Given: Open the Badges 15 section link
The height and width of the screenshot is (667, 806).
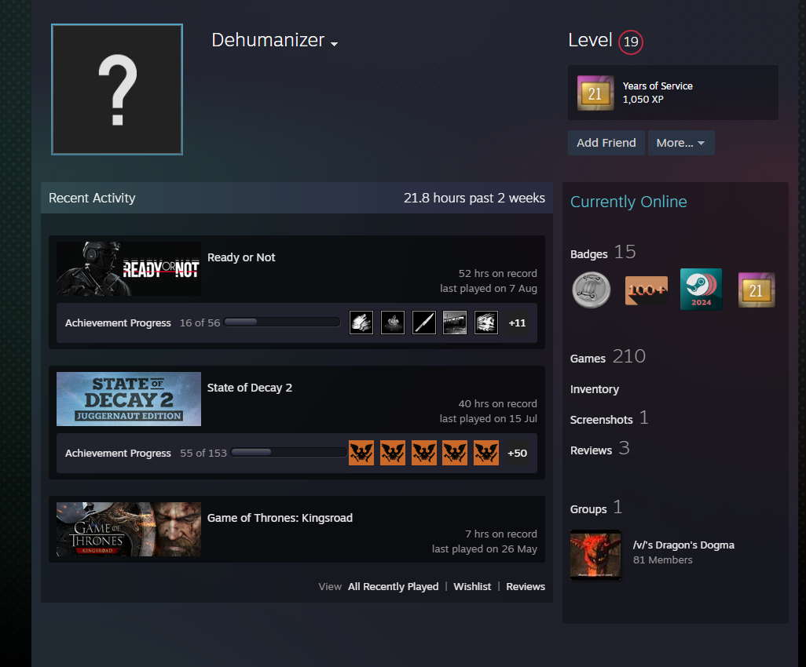Looking at the screenshot, I should tap(603, 253).
